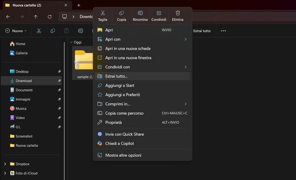
Task: Click the breadcrumb chevron before Download
Action: click(73, 17)
